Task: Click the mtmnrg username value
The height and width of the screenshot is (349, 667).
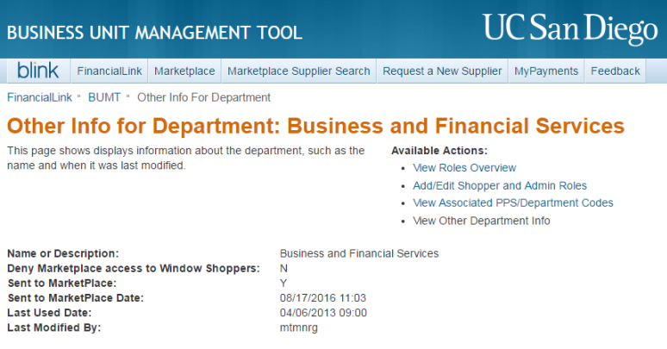Action: [x=299, y=327]
